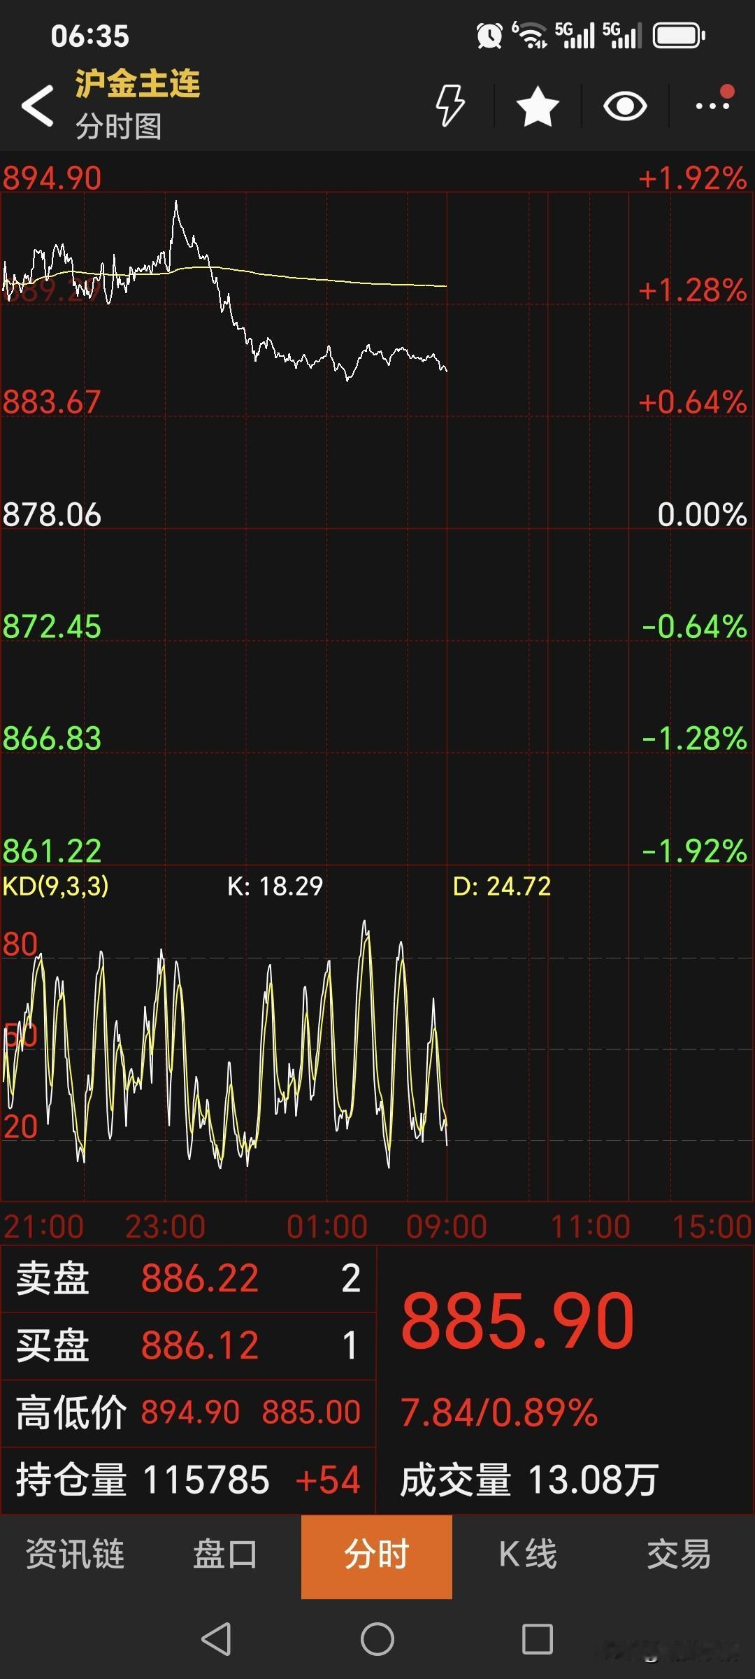755x1679 pixels.
Task: Tap the 878.06 baseline price label
Action: [x=52, y=515]
